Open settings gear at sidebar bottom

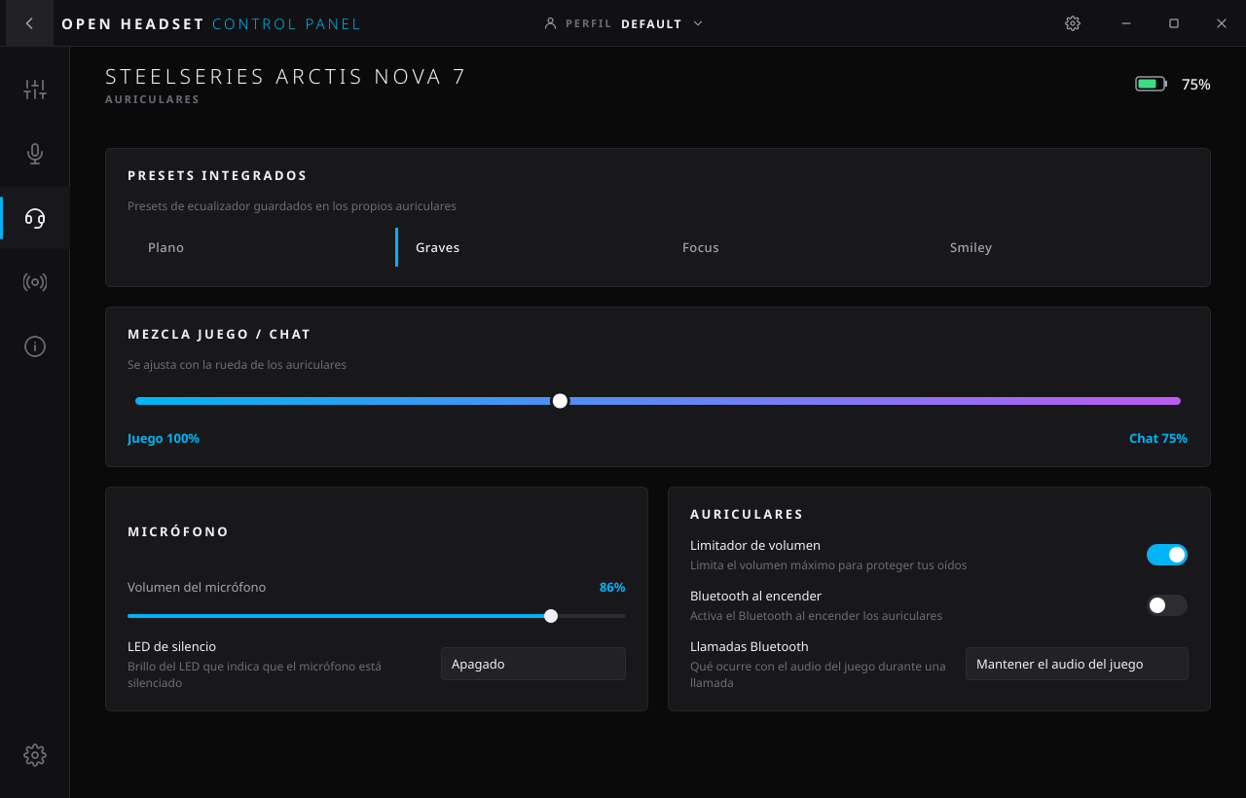[35, 755]
